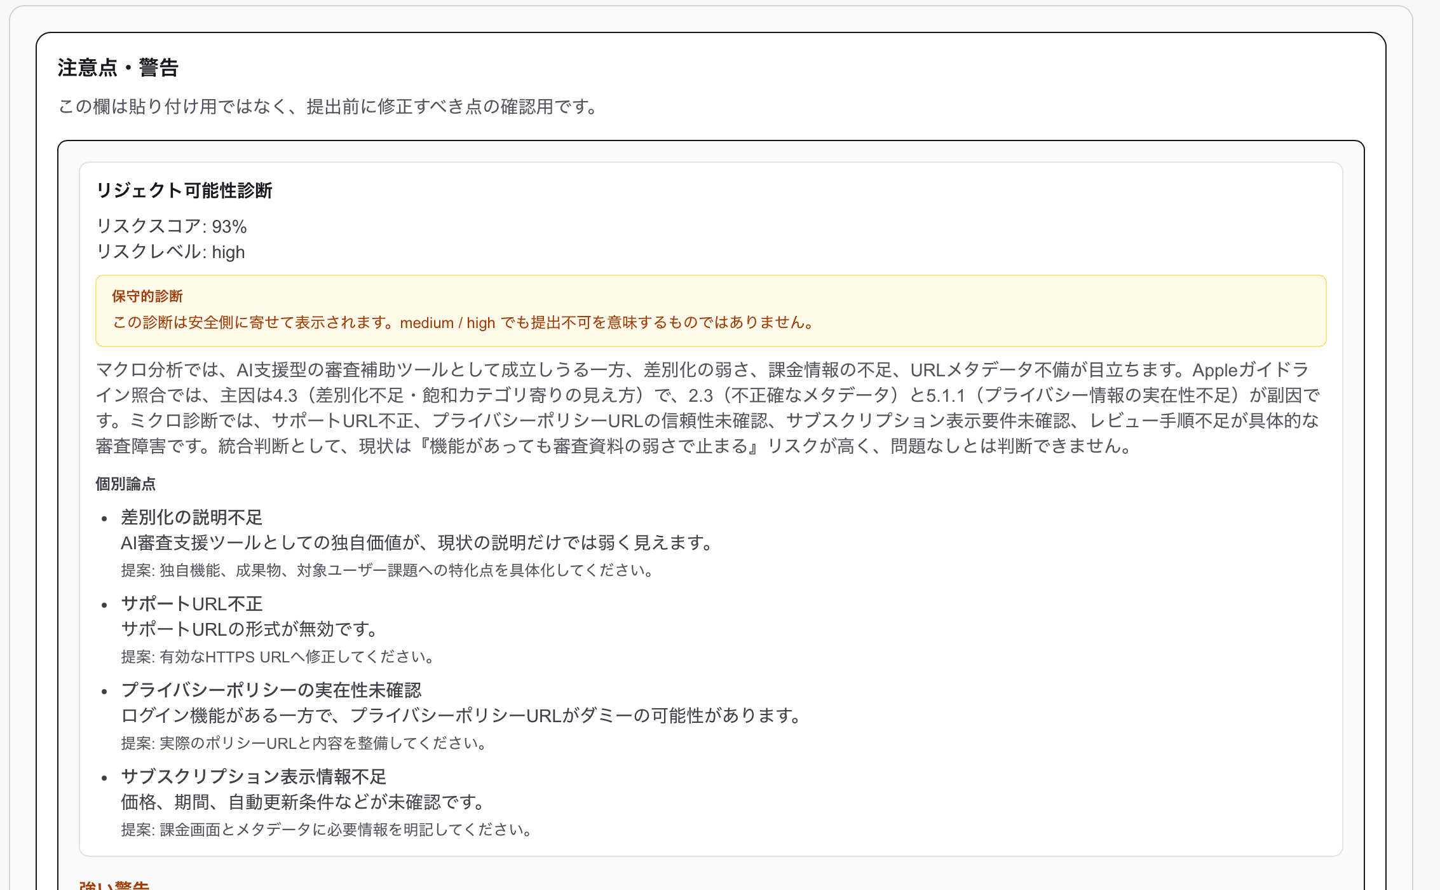Click the サポートURL不正 bullet item

point(191,603)
